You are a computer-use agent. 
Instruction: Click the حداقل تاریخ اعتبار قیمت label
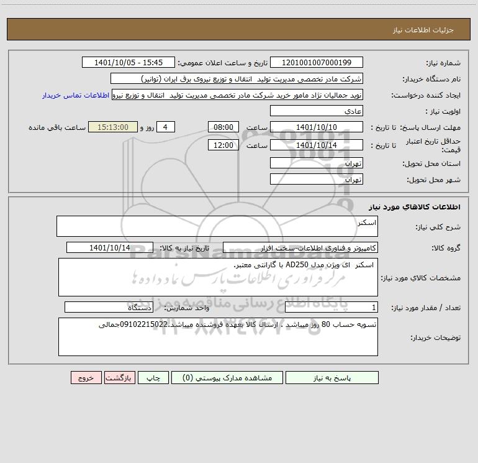point(433,145)
